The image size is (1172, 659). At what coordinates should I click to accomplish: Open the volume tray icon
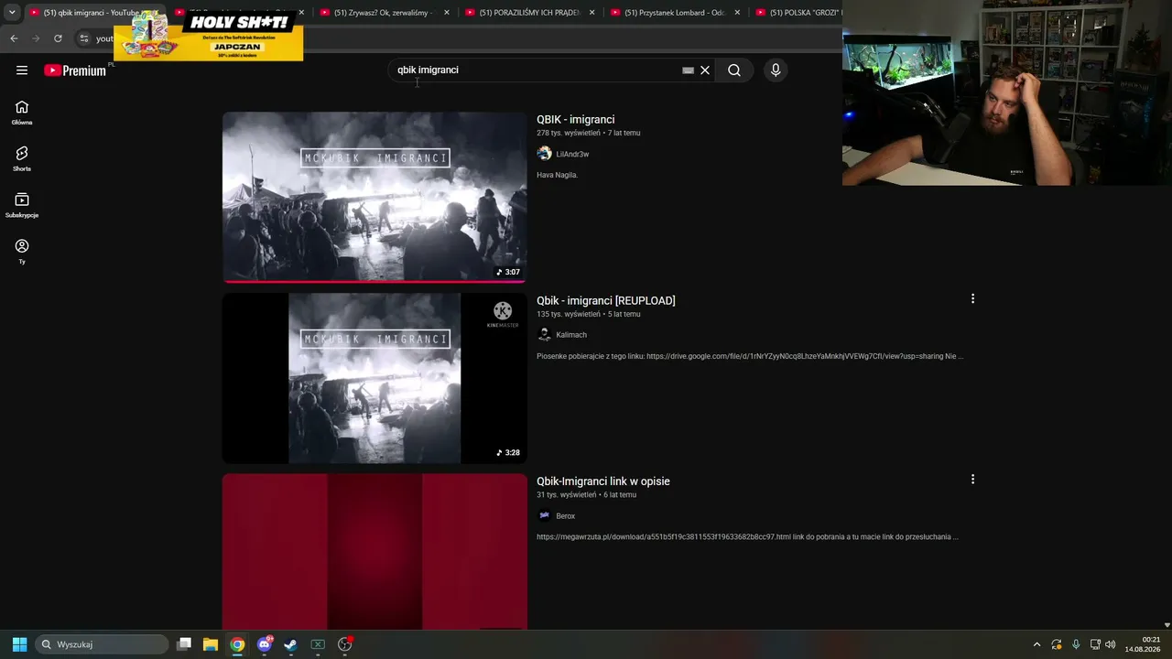1111,644
